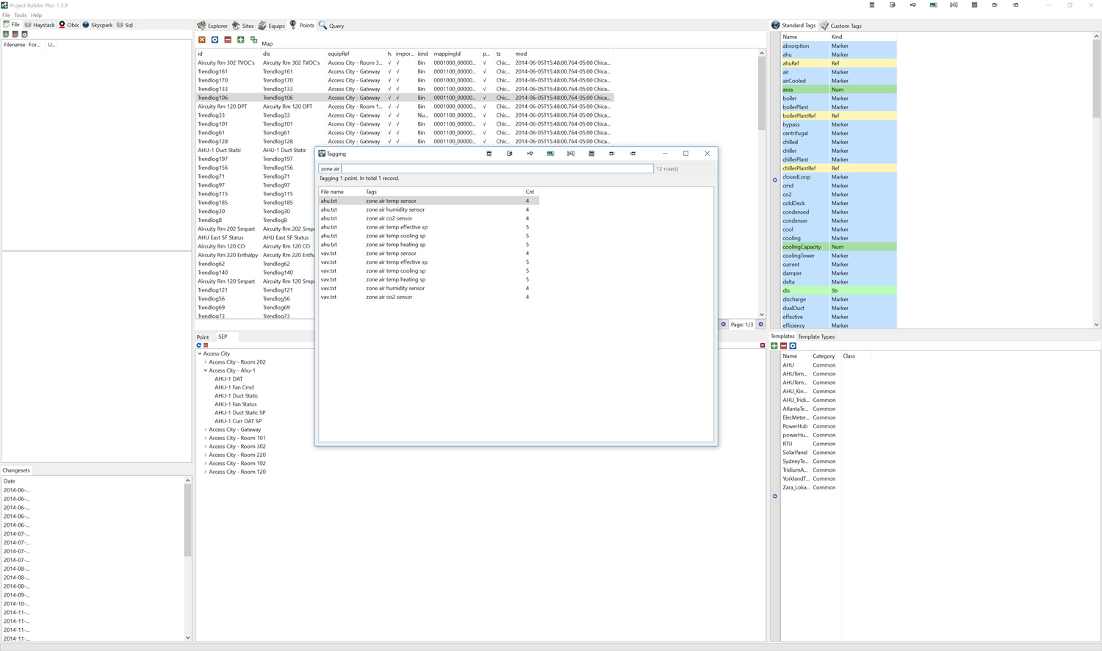Image resolution: width=1102 pixels, height=651 pixels.
Task: Click the zone air search field in Tagging dialog
Action: coord(485,168)
